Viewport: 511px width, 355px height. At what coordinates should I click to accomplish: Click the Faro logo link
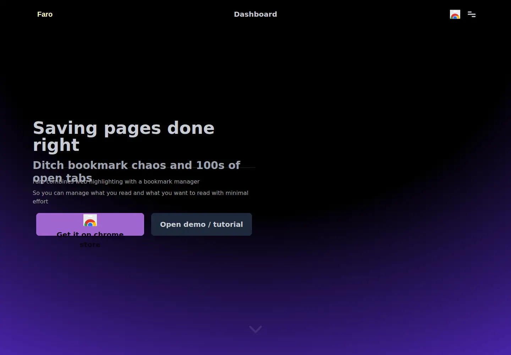point(45,14)
